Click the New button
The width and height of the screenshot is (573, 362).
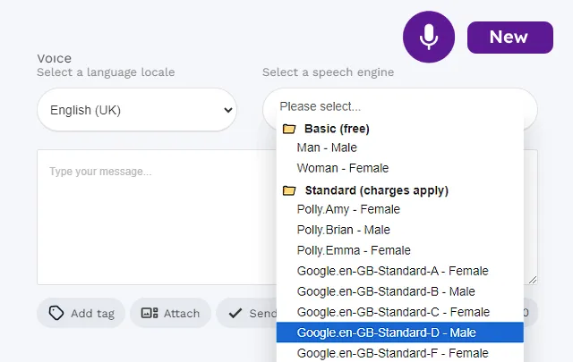[x=510, y=38]
